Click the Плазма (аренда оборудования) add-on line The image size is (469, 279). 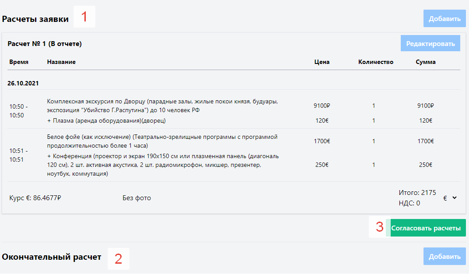click(107, 120)
